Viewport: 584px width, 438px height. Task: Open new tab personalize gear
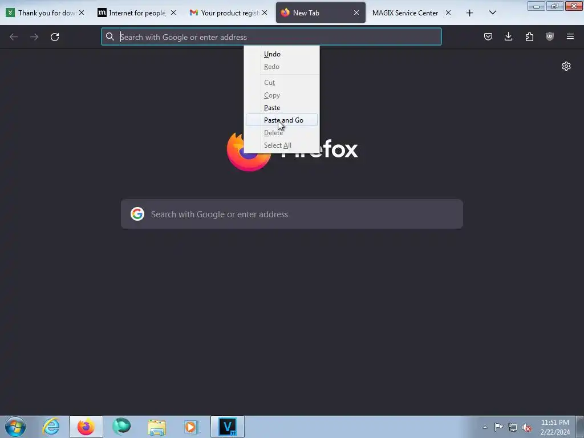coord(566,66)
